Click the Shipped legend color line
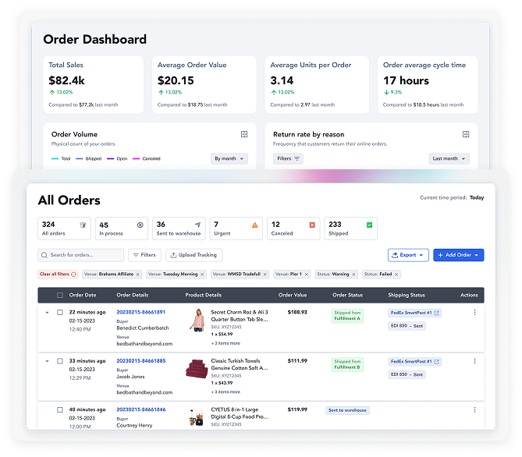Screen dimensions: 522x457 80,159
